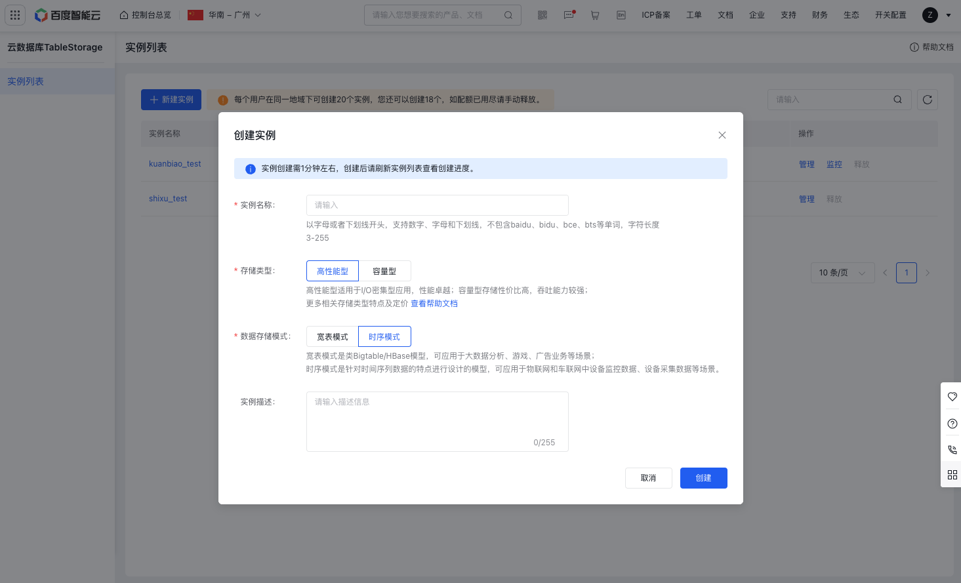Click the grid apps icon in the floating panel
Viewport: 961px width, 583px height.
coord(952,475)
